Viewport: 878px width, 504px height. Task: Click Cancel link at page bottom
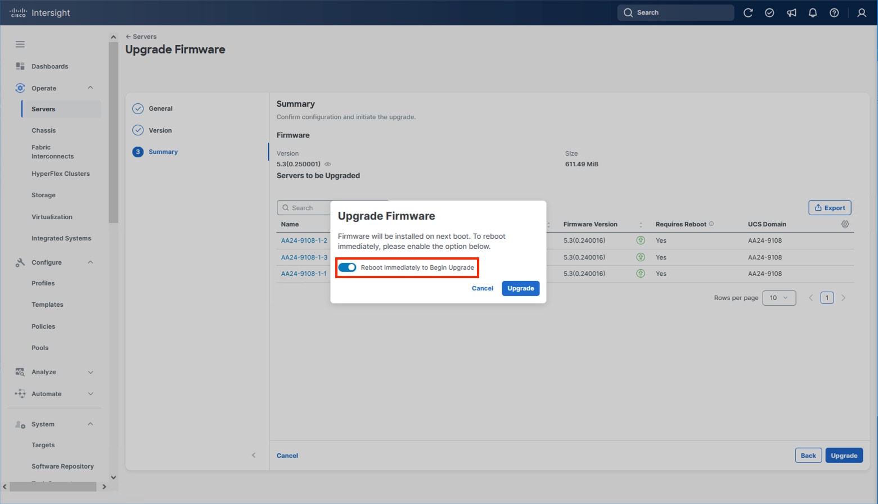[287, 456]
